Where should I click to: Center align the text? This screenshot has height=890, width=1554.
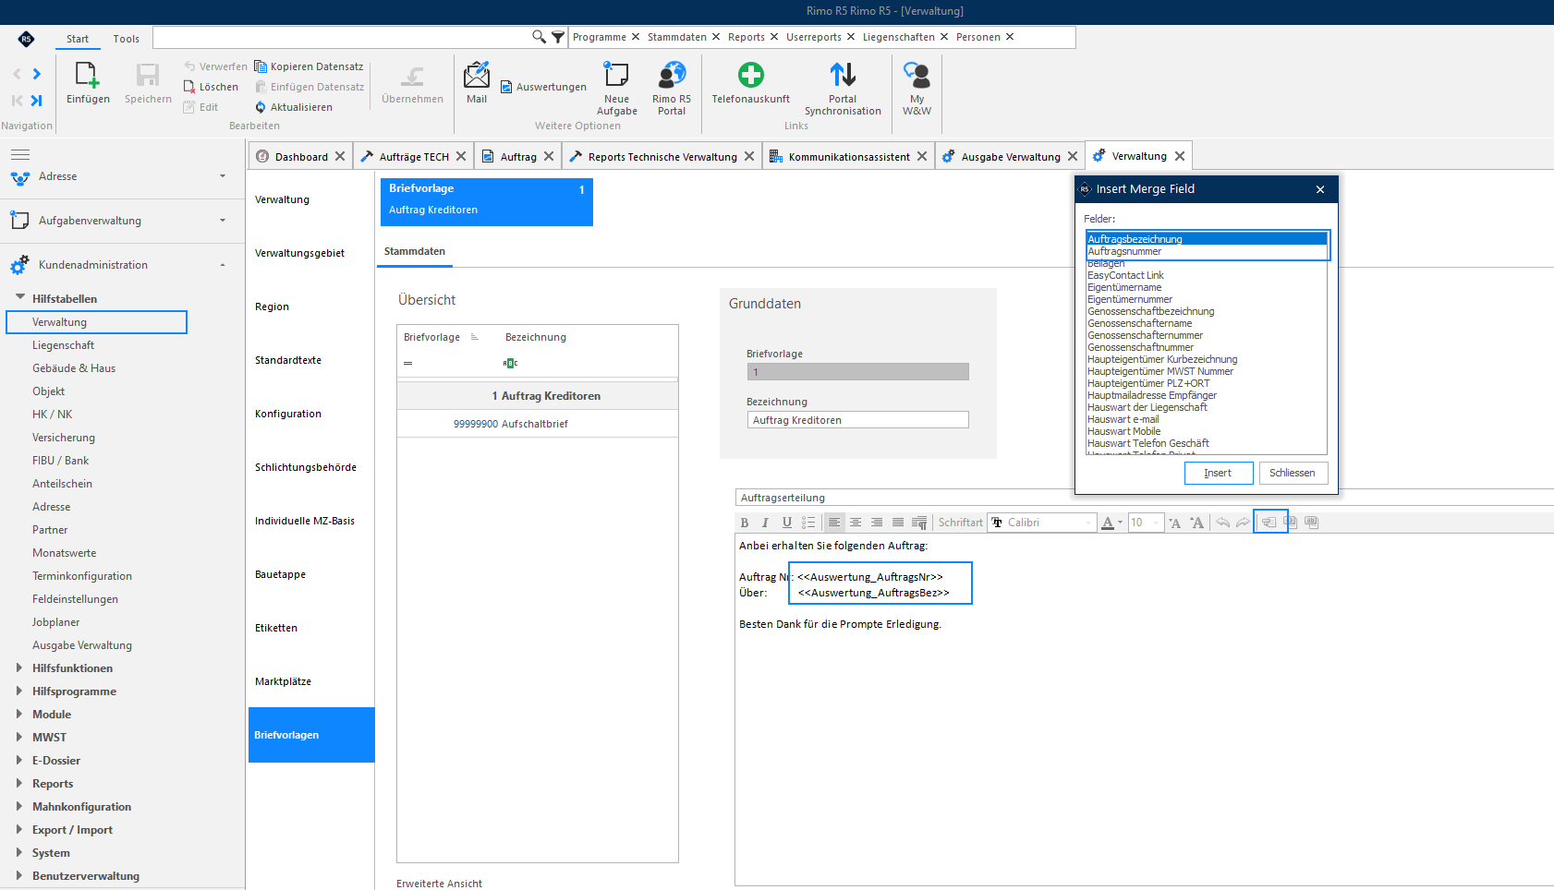tap(856, 523)
